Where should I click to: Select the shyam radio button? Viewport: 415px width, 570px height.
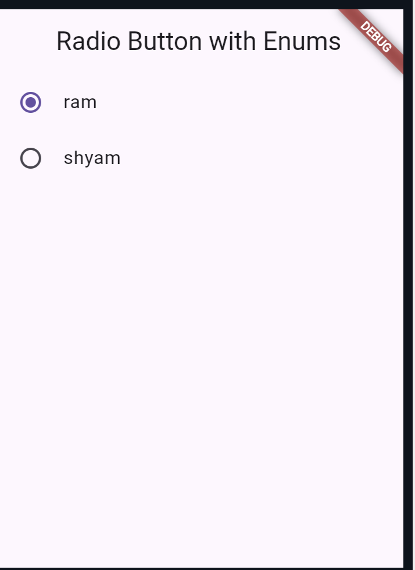coord(31,158)
